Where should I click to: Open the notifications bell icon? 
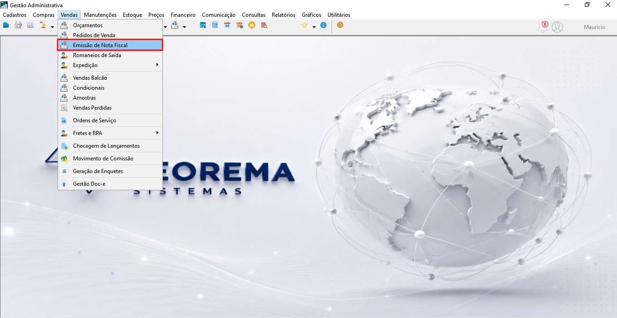point(542,27)
